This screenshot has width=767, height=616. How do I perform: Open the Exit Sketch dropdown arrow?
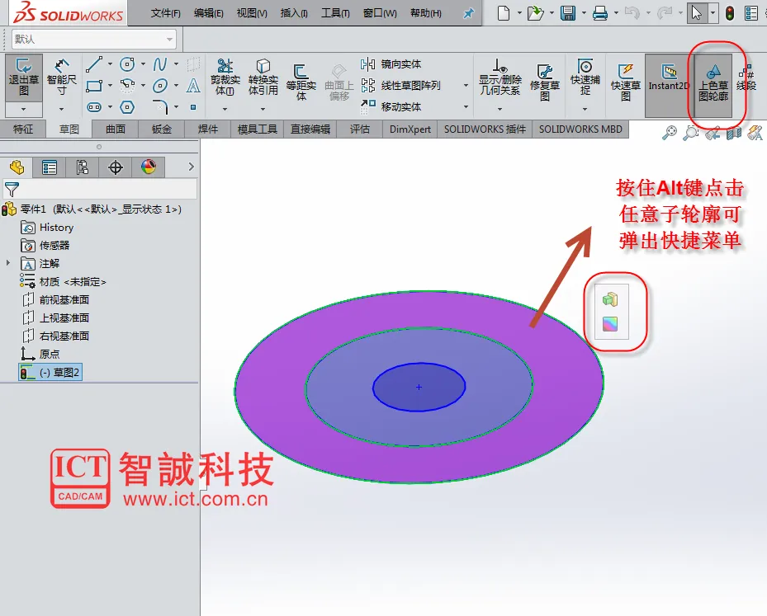tap(23, 109)
